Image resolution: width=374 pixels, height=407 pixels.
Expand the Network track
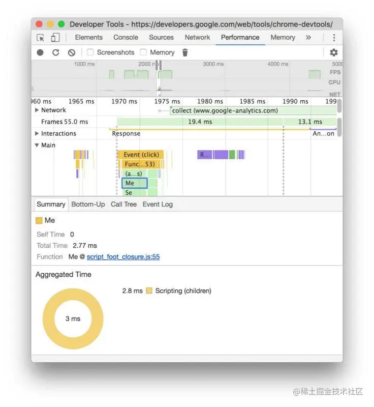37,110
